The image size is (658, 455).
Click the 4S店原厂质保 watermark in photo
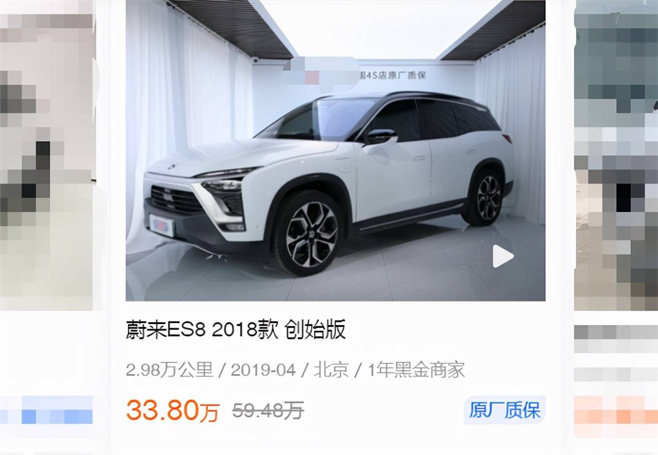(392, 75)
